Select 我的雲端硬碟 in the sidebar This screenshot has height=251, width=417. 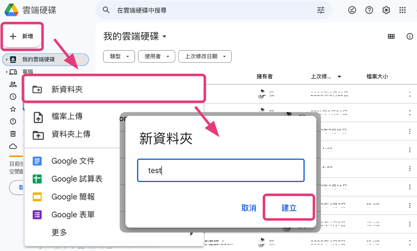click(x=46, y=59)
